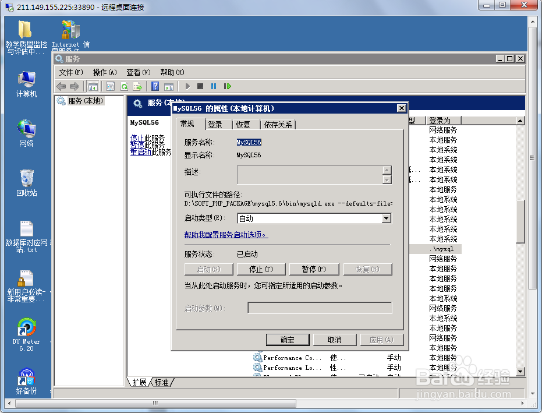
Task: Click the Forward arrow in Services toolbar
Action: tap(75, 86)
